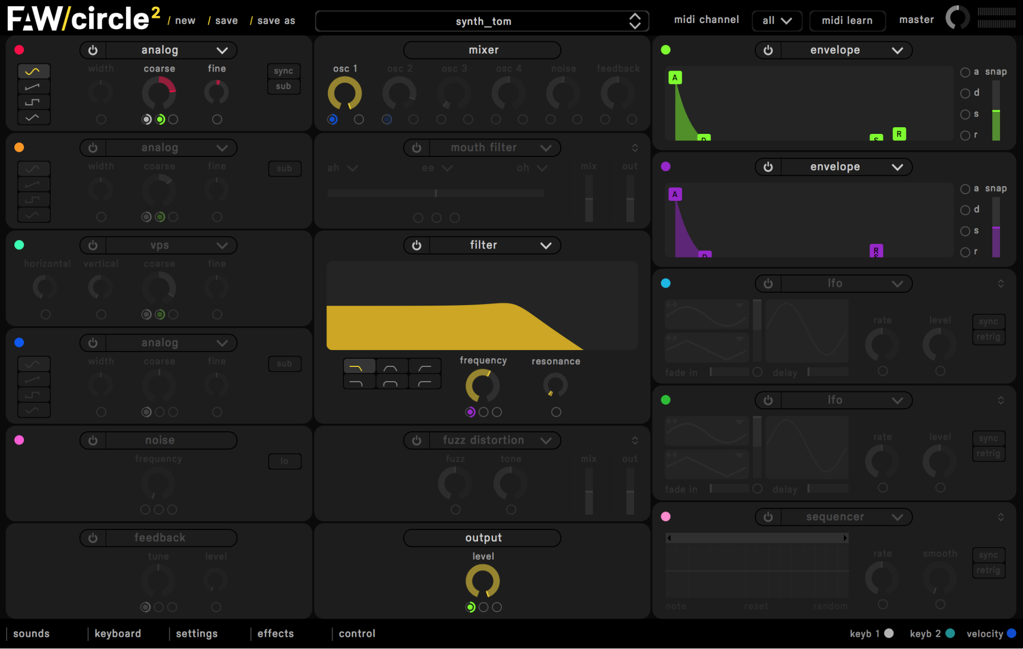
Task: Select sine waveform on oscillator 1
Action: (x=34, y=71)
